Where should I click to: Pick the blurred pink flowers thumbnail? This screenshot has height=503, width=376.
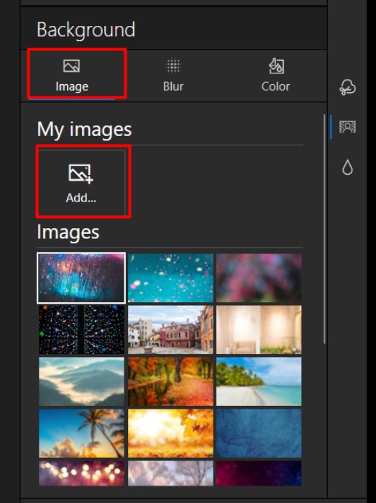[x=259, y=278]
